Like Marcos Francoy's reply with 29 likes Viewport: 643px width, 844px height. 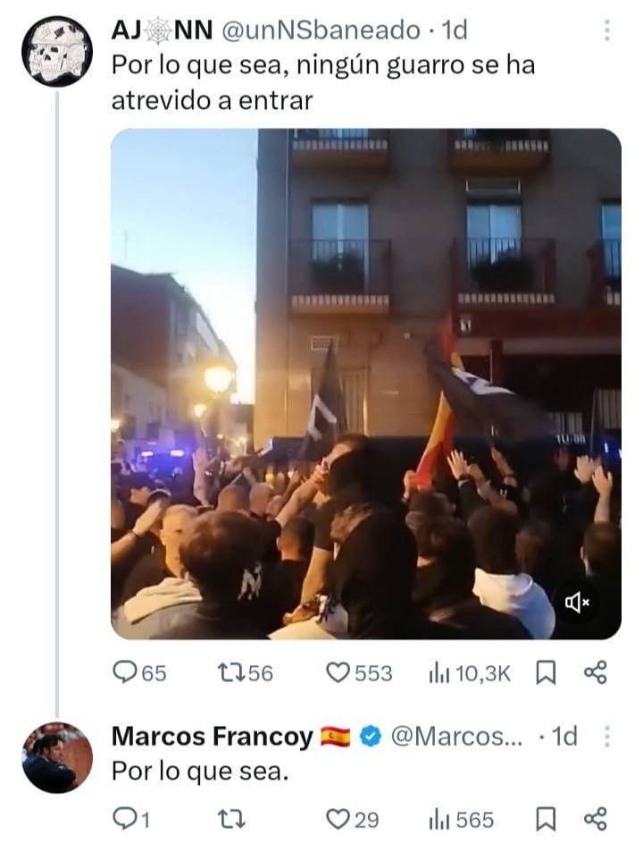click(x=353, y=819)
